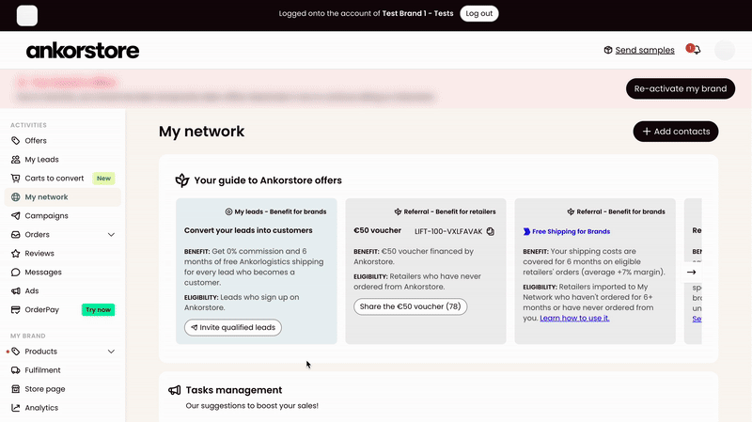The height and width of the screenshot is (422, 752).
Task: Select My network menu item
Action: click(62, 197)
